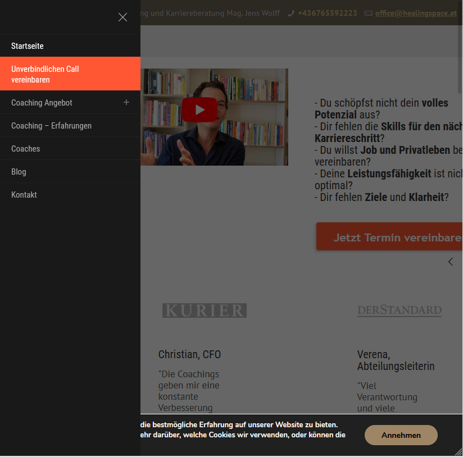Viewport: 463px width, 457px height.
Task: Open Coaching Angebot menu item
Action: tap(42, 103)
